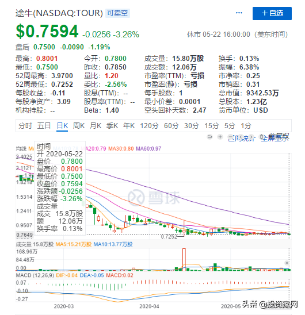The height and width of the screenshot is (315, 305).
Task: Select the 周K tab
Action: [x=79, y=126]
